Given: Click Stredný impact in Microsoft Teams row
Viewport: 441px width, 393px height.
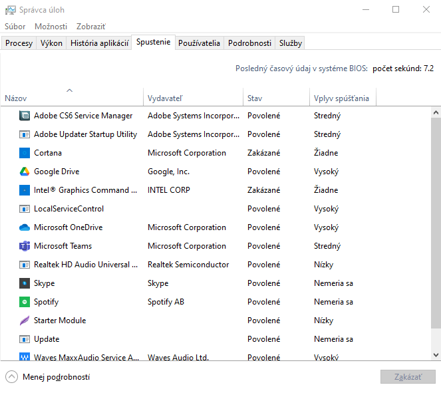Looking at the screenshot, I should 327,246.
